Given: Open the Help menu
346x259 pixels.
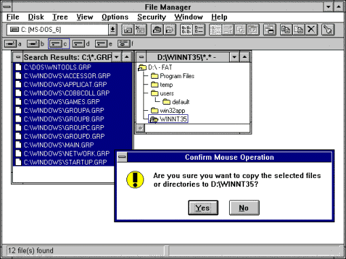Looking at the screenshot, I should [x=220, y=17].
